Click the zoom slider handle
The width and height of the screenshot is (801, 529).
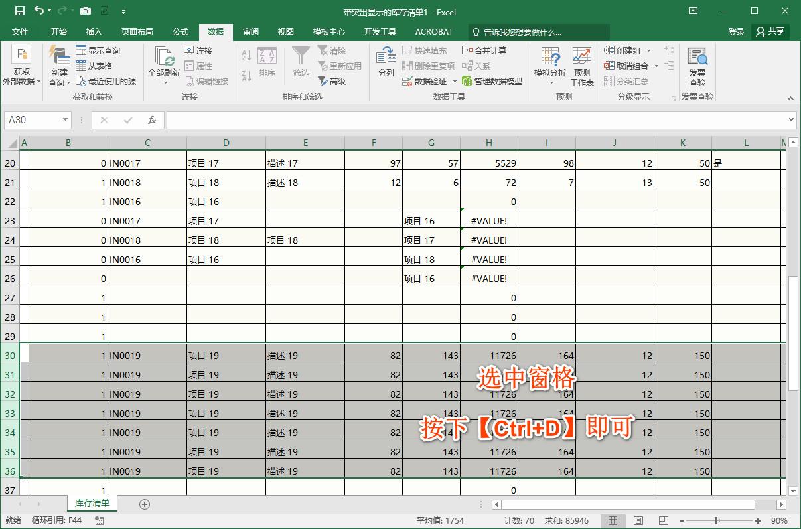pyautogui.click(x=715, y=521)
